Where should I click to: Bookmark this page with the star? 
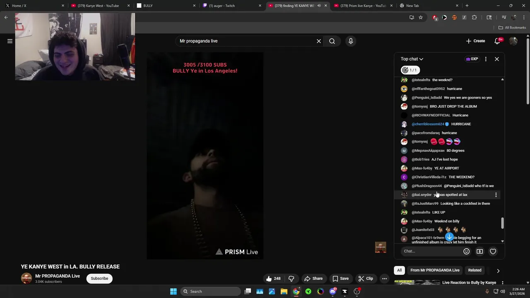tap(421, 17)
